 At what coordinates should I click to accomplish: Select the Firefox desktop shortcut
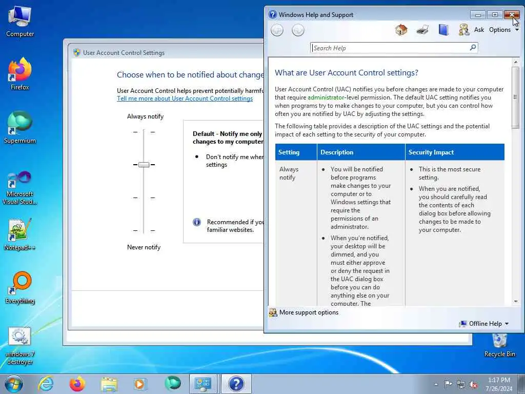click(20, 74)
